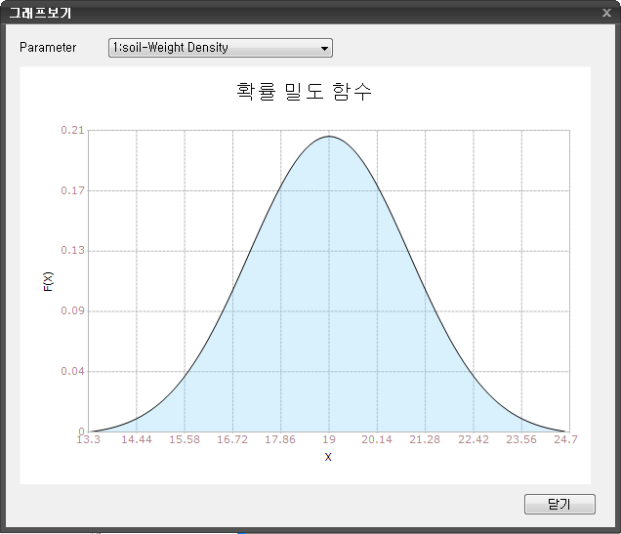Click the X axis title below chart
621x534 pixels.
coord(328,457)
